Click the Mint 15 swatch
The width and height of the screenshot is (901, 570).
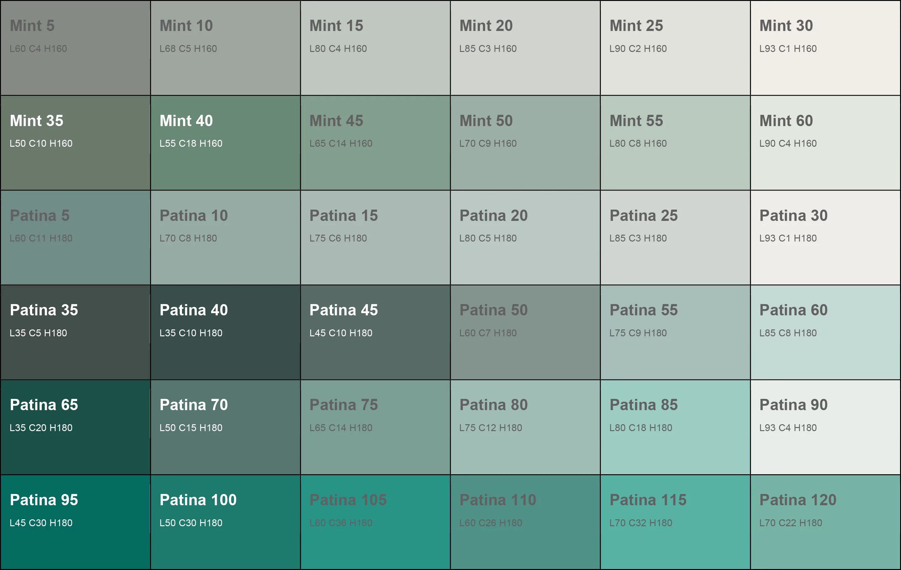pyautogui.click(x=375, y=48)
